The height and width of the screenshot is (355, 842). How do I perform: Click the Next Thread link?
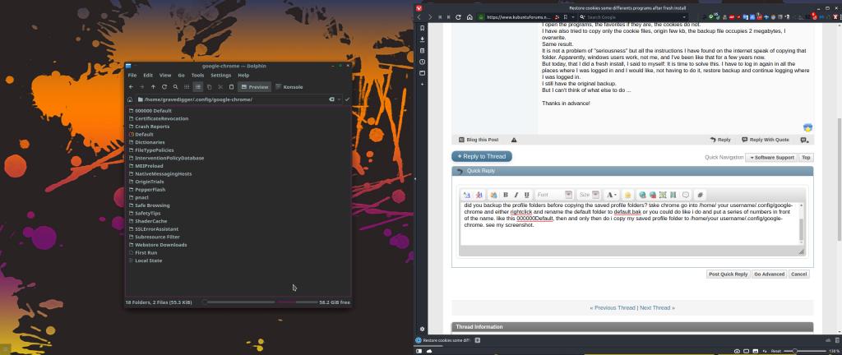[x=657, y=307]
